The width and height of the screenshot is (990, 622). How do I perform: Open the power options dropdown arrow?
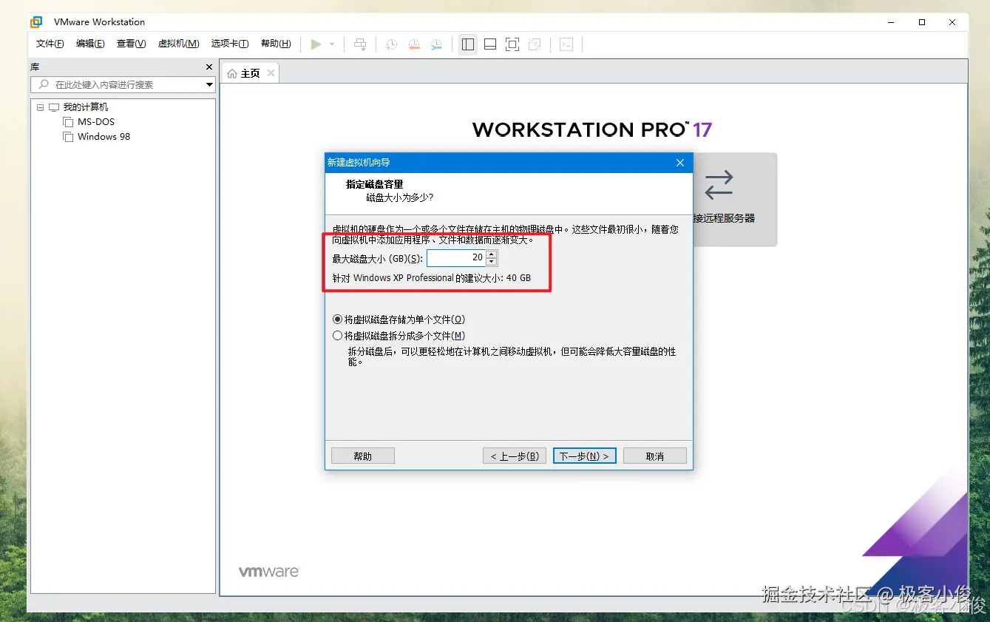(x=332, y=44)
